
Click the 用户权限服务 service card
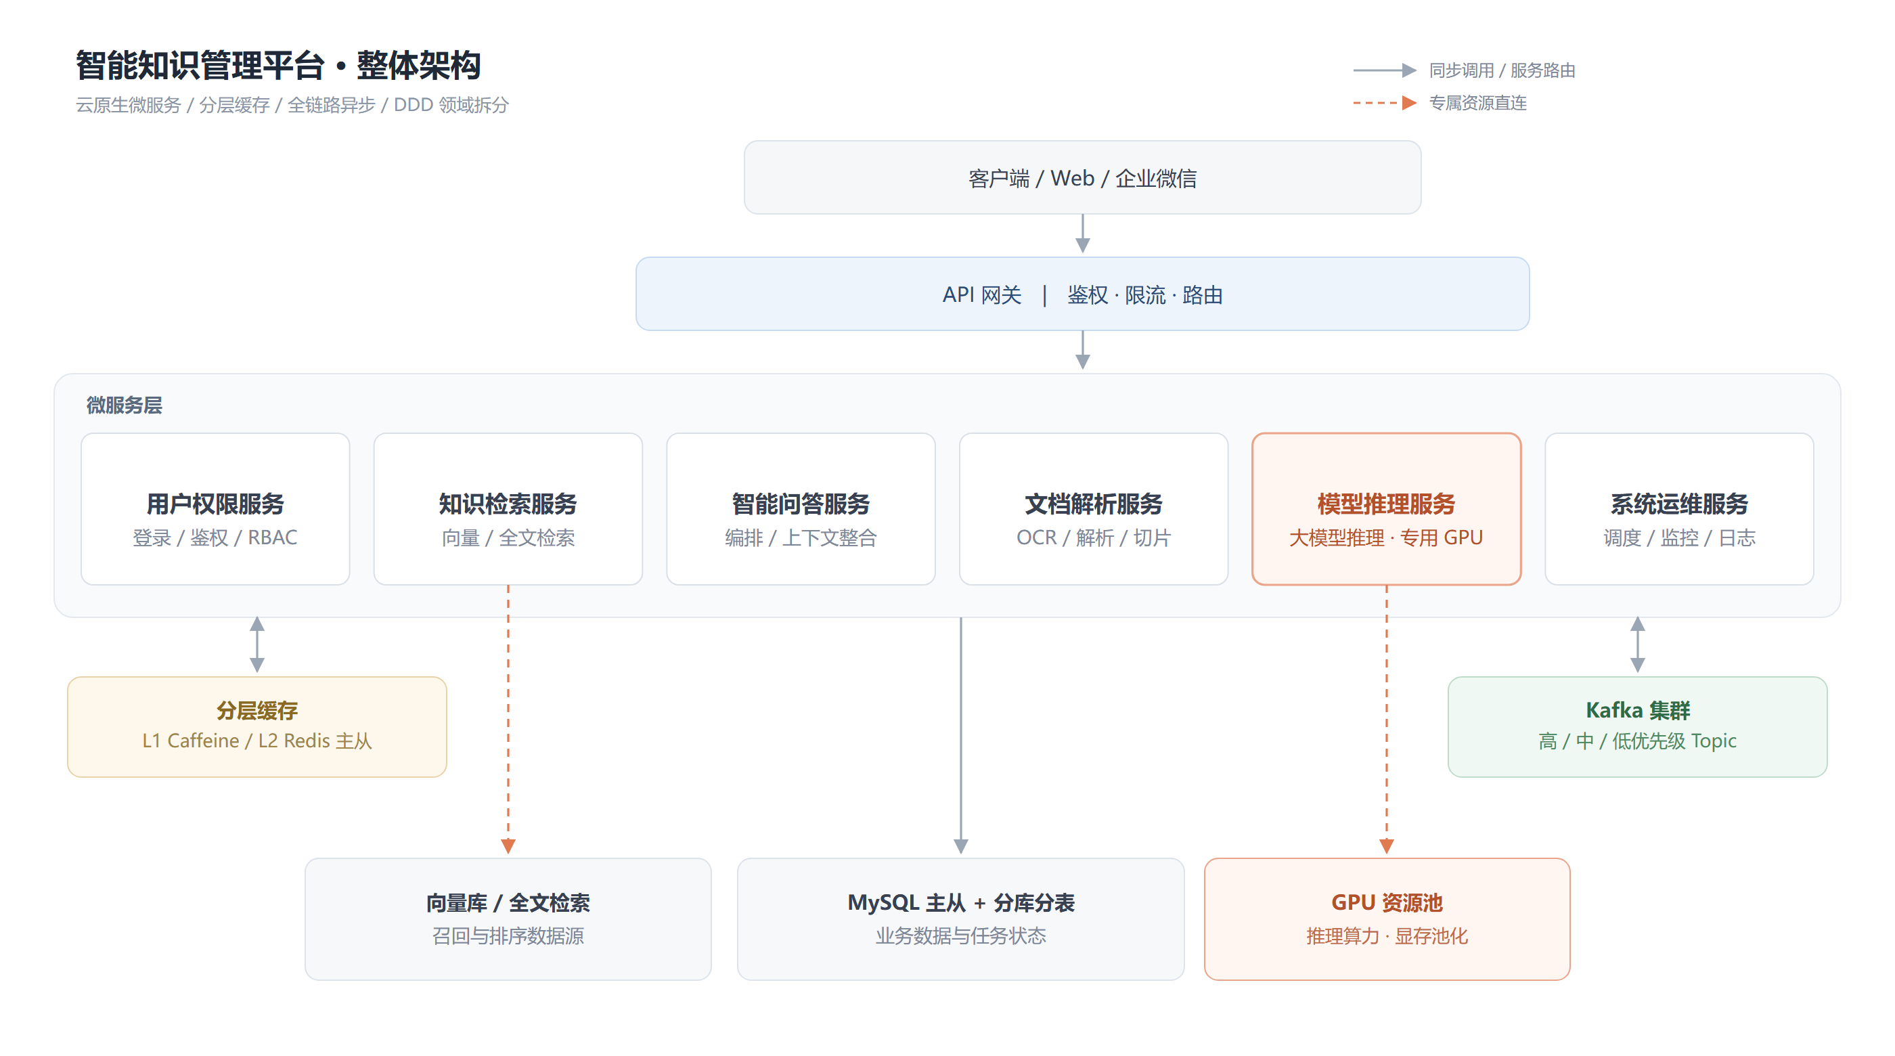point(215,508)
